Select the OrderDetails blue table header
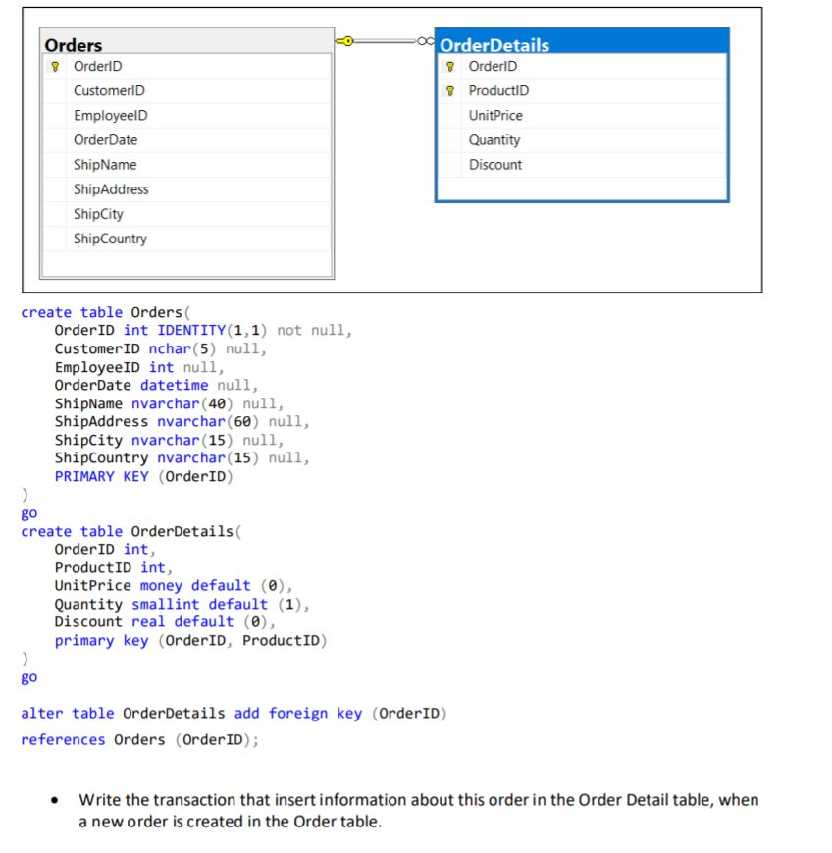832x853 pixels. 499,45
